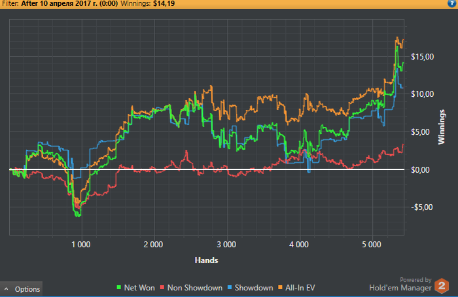Click the 1 000 x-axis label
Screen dimensions: 458x297
[x=81, y=245]
